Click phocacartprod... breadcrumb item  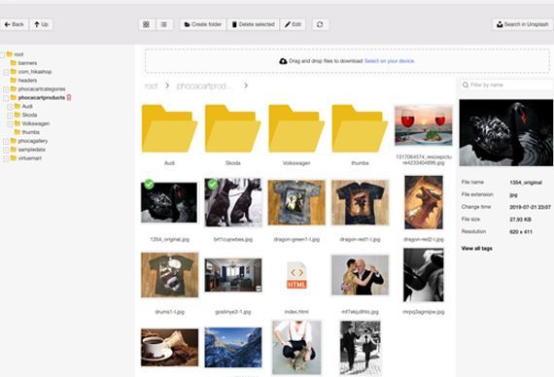coord(204,86)
